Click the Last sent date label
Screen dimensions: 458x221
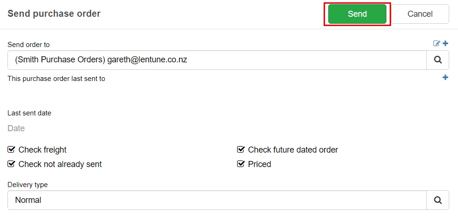[29, 113]
